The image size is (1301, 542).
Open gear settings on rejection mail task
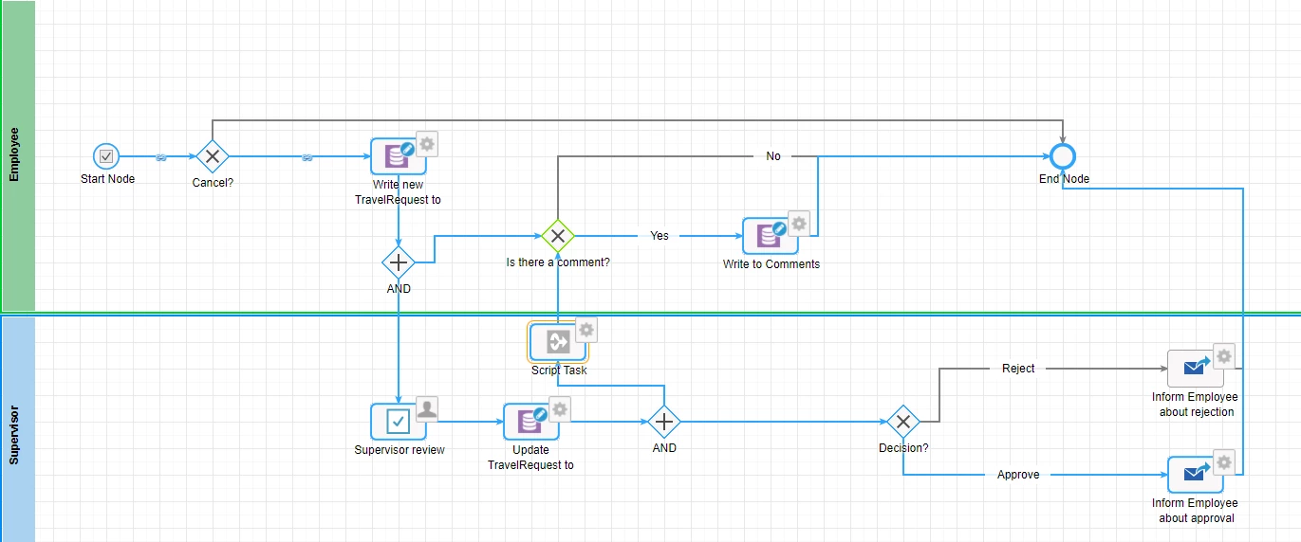(1224, 355)
